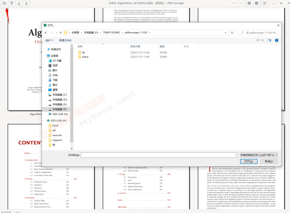Click TEMP1322465 in the address breadcrumb

click(111, 33)
